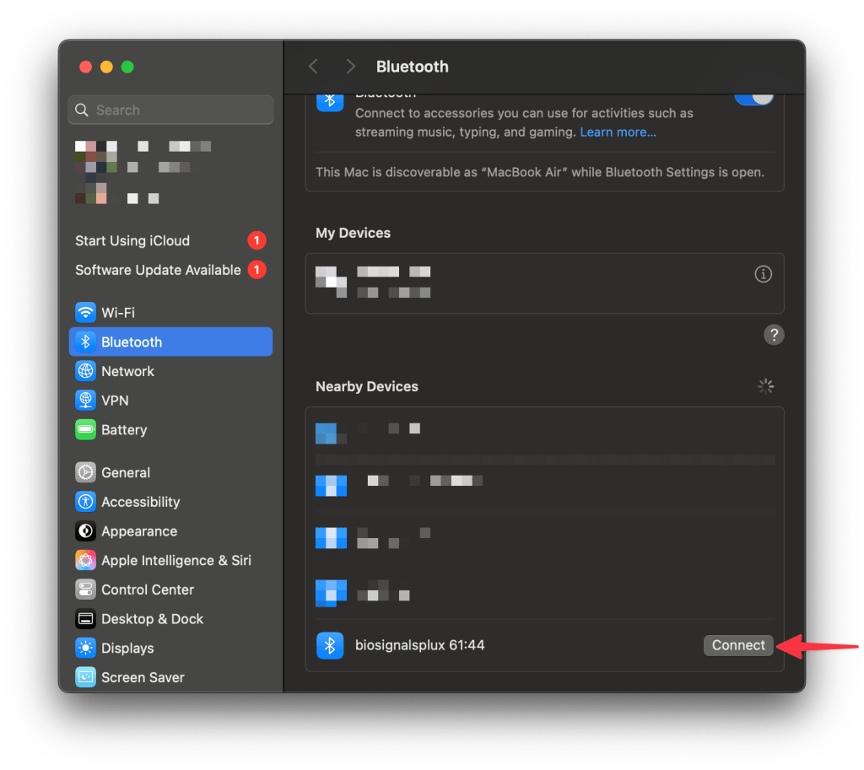The image size is (864, 770).
Task: Click the Accessibility icon
Action: tap(85, 502)
